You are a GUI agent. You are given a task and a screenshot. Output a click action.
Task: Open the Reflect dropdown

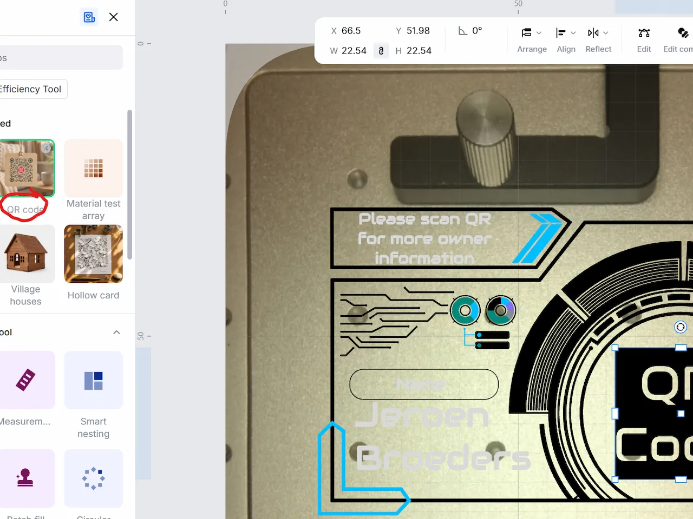pyautogui.click(x=598, y=40)
